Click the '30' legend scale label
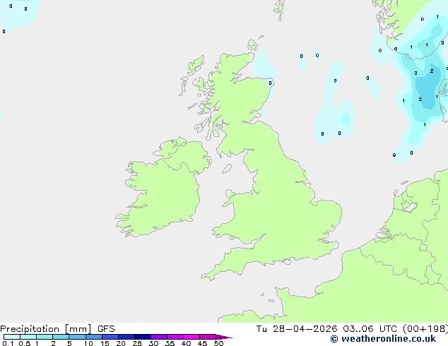 pyautogui.click(x=153, y=343)
